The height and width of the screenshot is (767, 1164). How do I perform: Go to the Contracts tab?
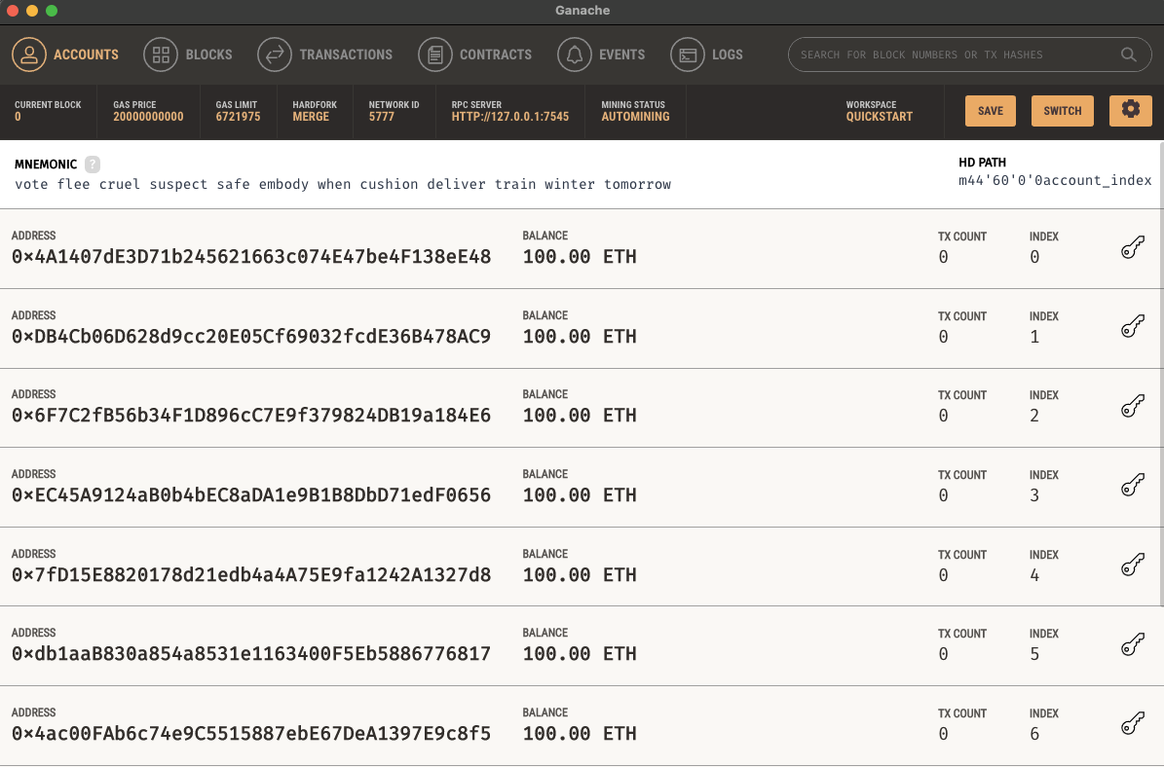[475, 55]
